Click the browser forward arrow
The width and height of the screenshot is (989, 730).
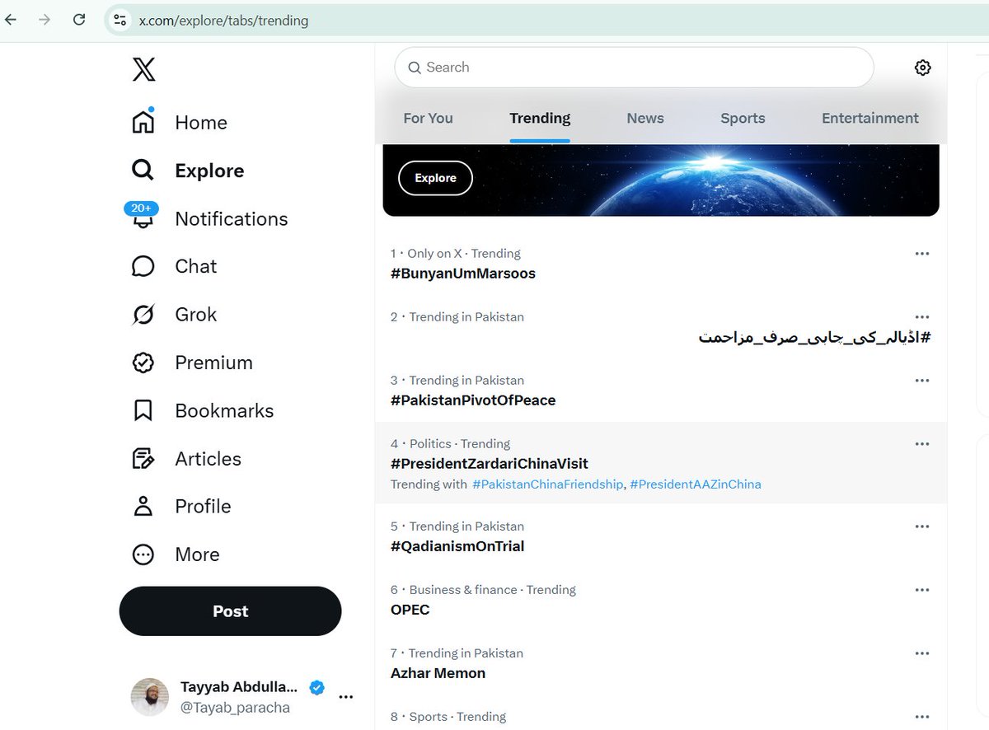45,20
